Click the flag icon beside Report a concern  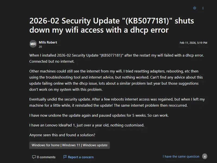point(65,157)
